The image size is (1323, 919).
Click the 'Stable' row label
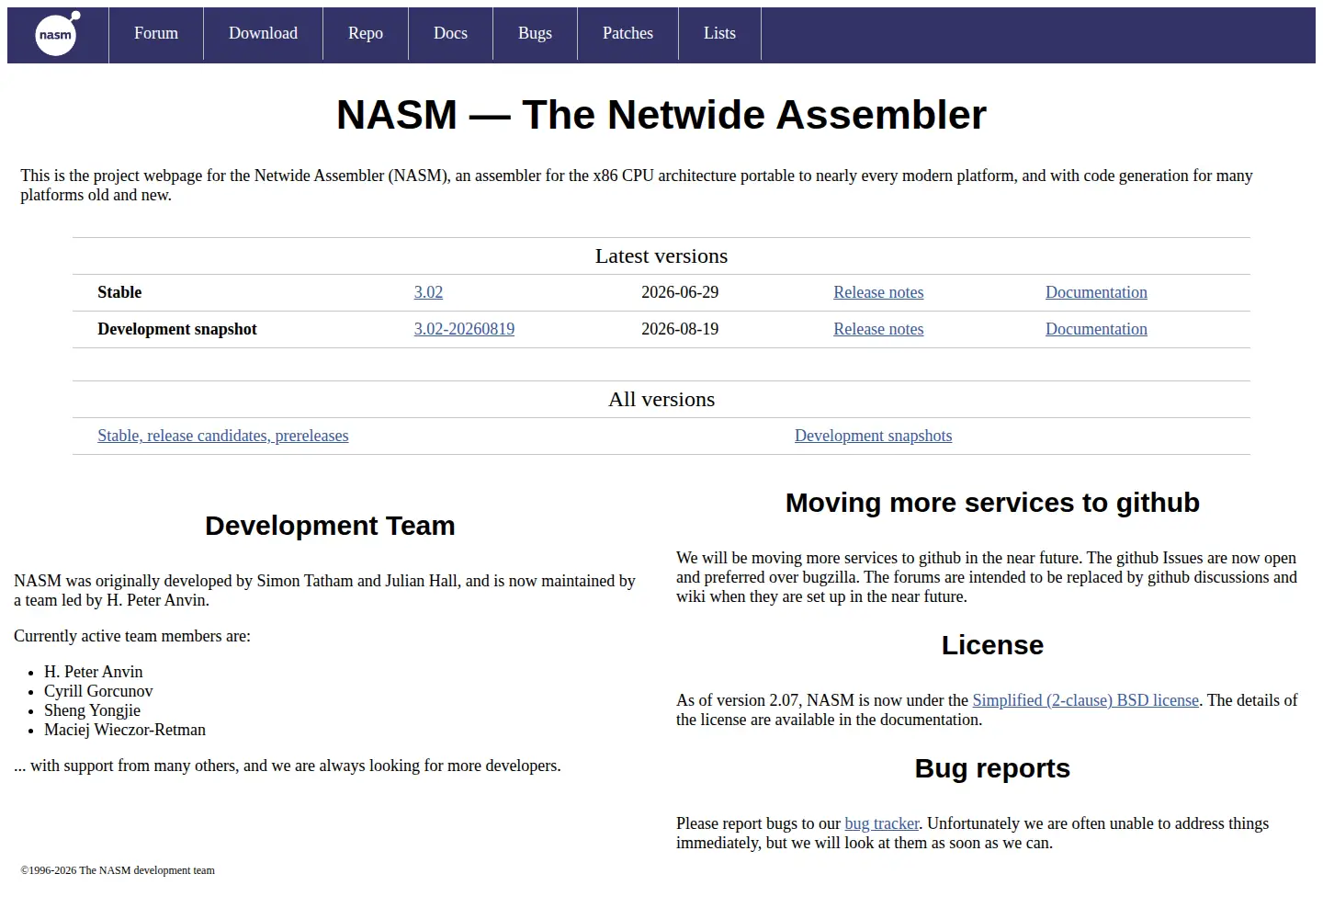119,292
